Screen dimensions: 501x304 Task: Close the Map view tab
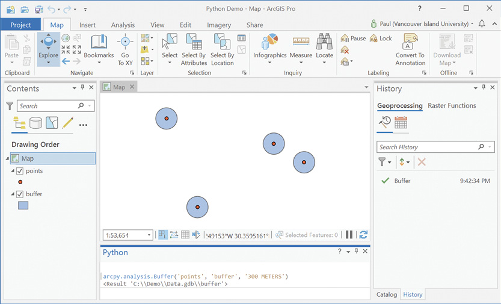[x=132, y=87]
